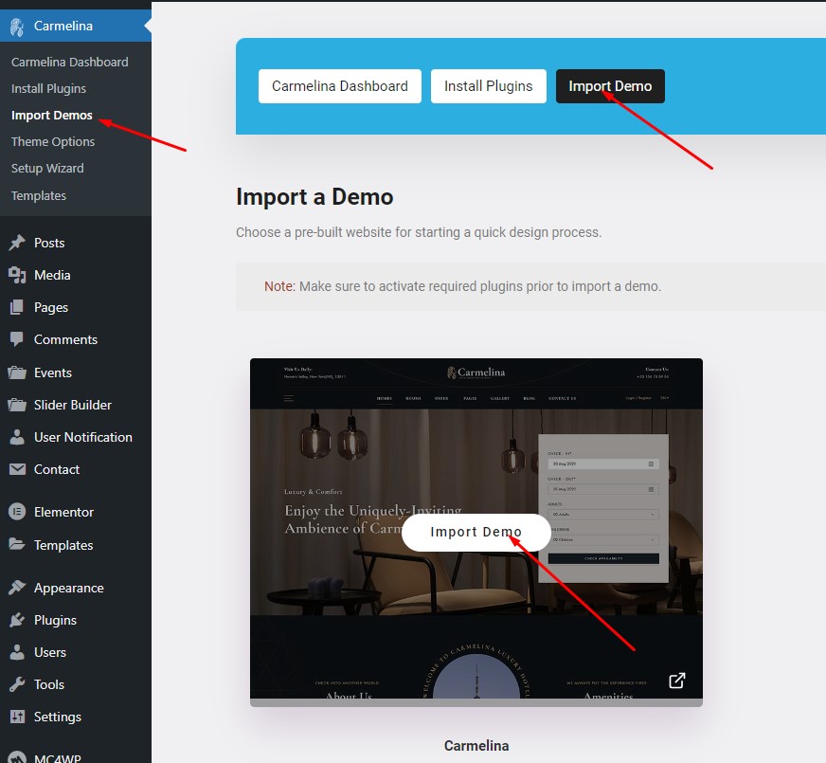Click the Posts pushpin icon

coord(17,243)
